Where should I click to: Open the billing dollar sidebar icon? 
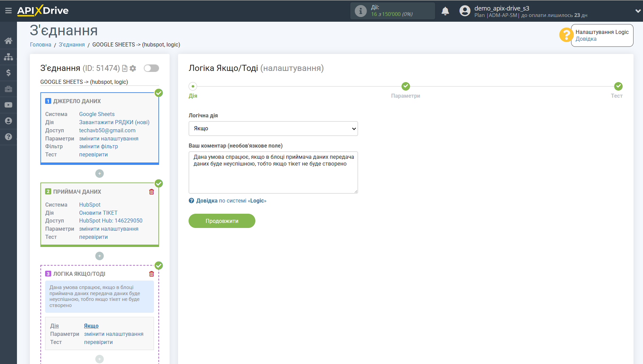coord(8,73)
